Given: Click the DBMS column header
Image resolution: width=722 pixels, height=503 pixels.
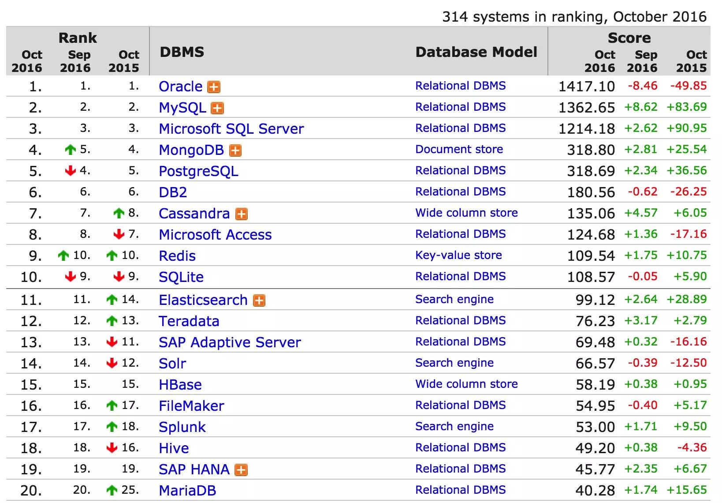Looking at the screenshot, I should point(182,52).
